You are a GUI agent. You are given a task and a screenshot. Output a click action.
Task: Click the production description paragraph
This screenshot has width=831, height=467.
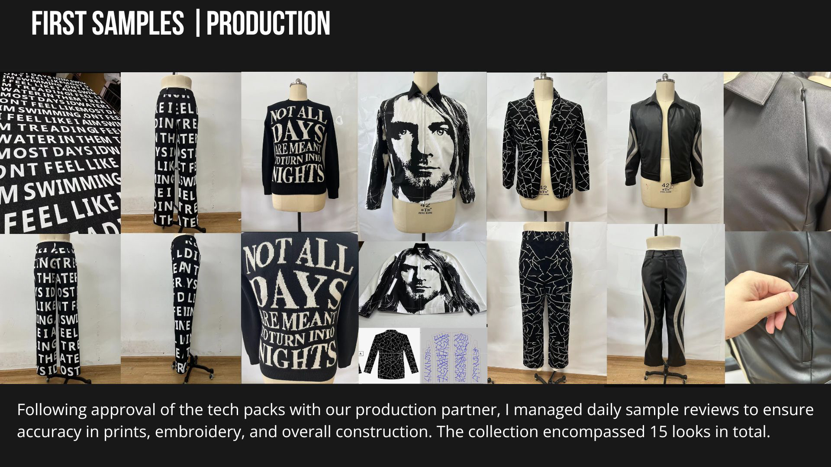(x=415, y=420)
